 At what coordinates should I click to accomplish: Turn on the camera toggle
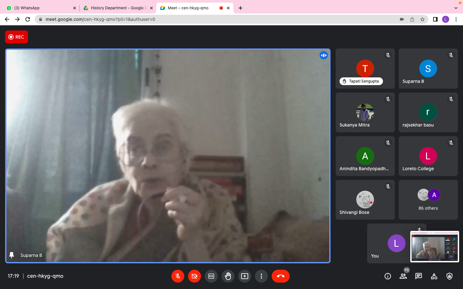pos(195,276)
